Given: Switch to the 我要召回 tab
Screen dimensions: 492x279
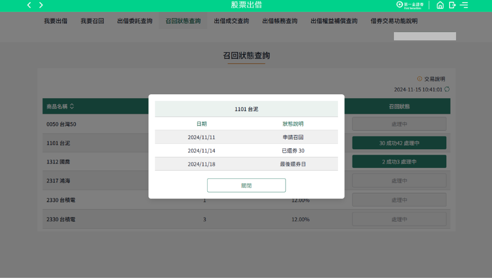Looking at the screenshot, I should click(92, 21).
